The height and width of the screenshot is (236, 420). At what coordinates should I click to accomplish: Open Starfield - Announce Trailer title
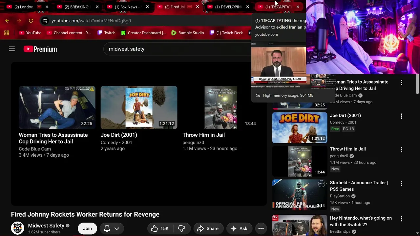click(359, 186)
